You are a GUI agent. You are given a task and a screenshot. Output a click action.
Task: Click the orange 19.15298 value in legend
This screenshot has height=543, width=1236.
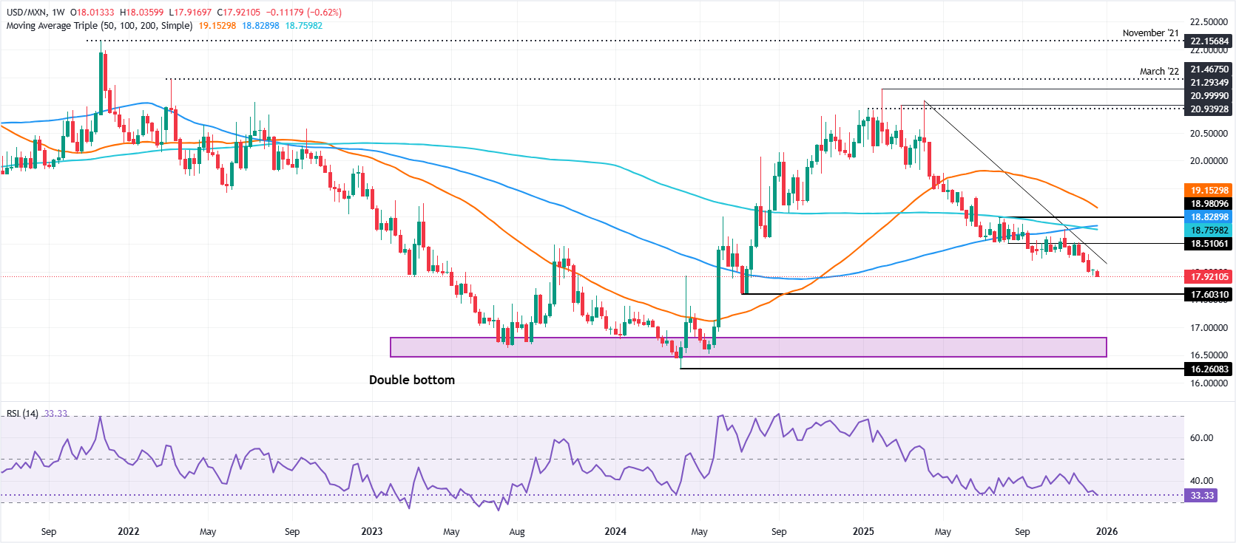pos(217,26)
